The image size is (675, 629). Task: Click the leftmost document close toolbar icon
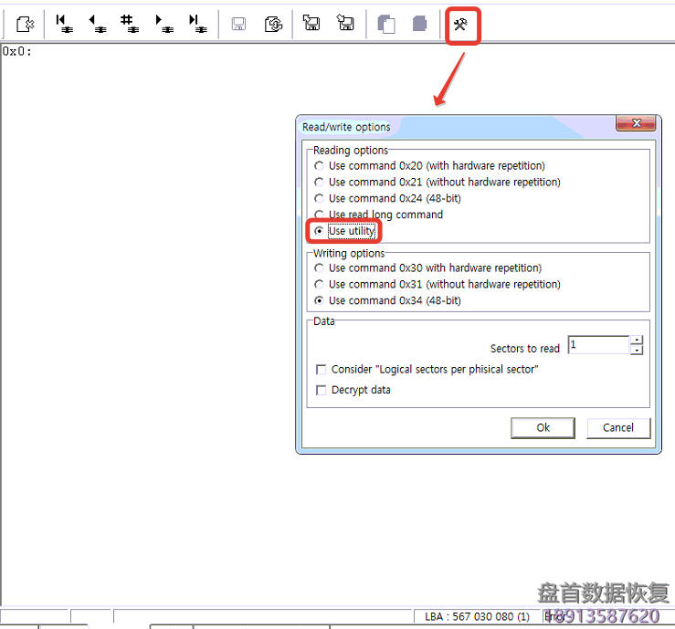[x=25, y=25]
